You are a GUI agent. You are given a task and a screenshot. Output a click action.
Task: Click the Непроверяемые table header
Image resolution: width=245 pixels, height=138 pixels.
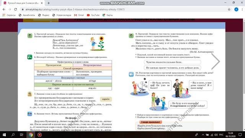[x=92, y=65]
